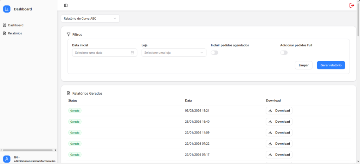Click the Dashboard grid icon in sidebar
The width and height of the screenshot is (360, 164).
click(x=5, y=25)
